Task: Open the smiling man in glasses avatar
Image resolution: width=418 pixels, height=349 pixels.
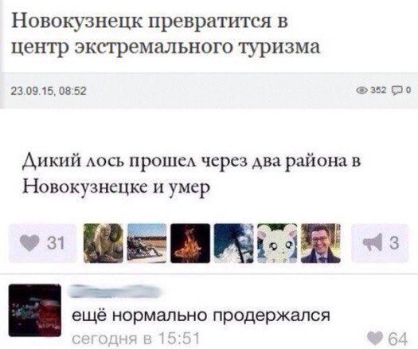Action: coord(321,243)
